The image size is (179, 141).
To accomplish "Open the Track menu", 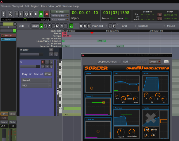I will tap(44, 6).
